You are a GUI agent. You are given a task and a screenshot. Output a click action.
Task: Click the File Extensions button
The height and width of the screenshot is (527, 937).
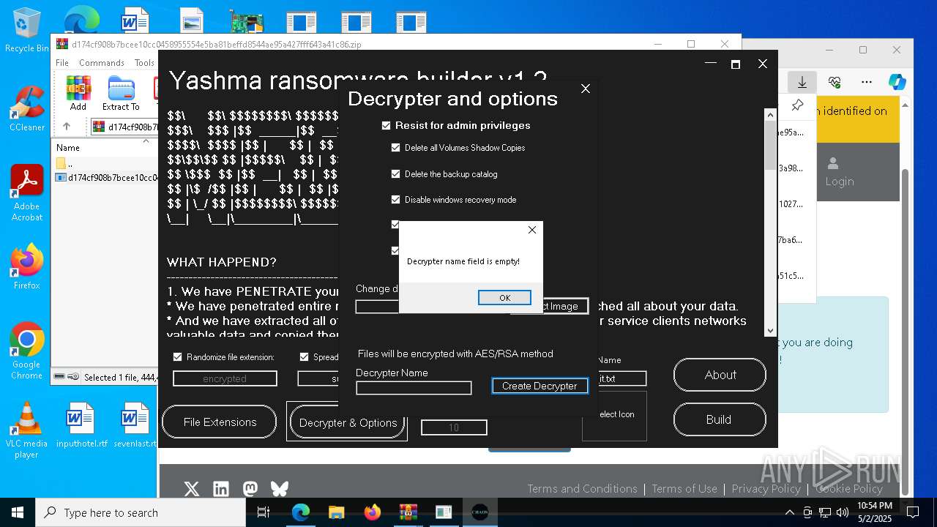click(220, 422)
